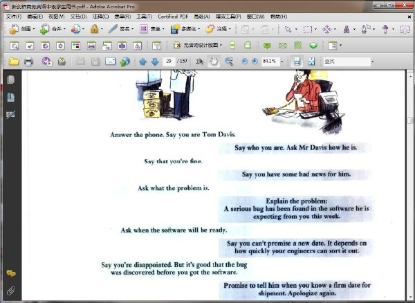The width and height of the screenshot is (415, 303).
Task: Open the 文件(F) menu
Action: point(14,17)
